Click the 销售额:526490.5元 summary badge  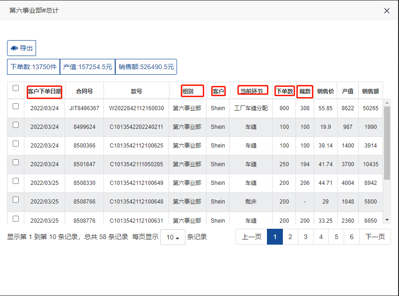146,67
